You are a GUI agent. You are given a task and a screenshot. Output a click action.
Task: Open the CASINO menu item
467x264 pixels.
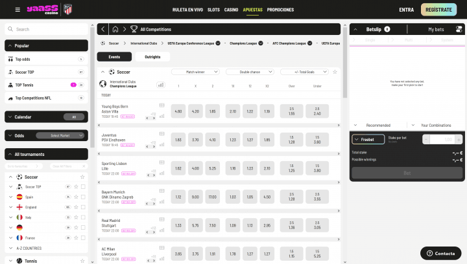coord(231,10)
